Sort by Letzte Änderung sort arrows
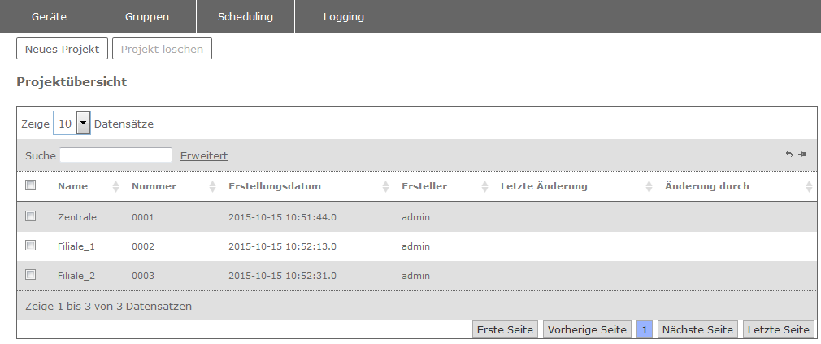Image resolution: width=821 pixels, height=344 pixels. pyautogui.click(x=649, y=187)
